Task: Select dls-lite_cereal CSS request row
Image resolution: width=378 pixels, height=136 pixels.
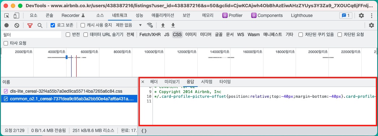Action: 69,91
